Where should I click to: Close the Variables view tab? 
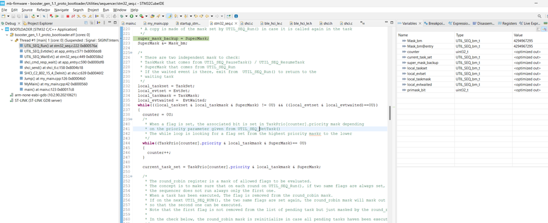point(420,23)
